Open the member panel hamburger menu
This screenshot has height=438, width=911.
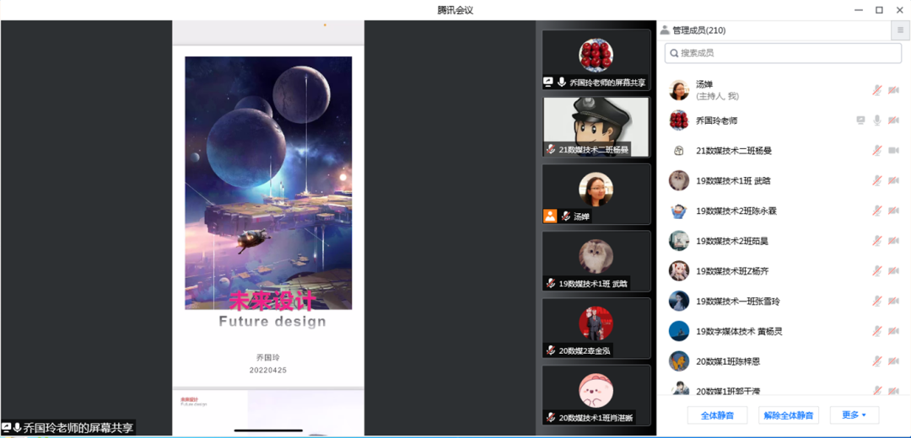[900, 30]
